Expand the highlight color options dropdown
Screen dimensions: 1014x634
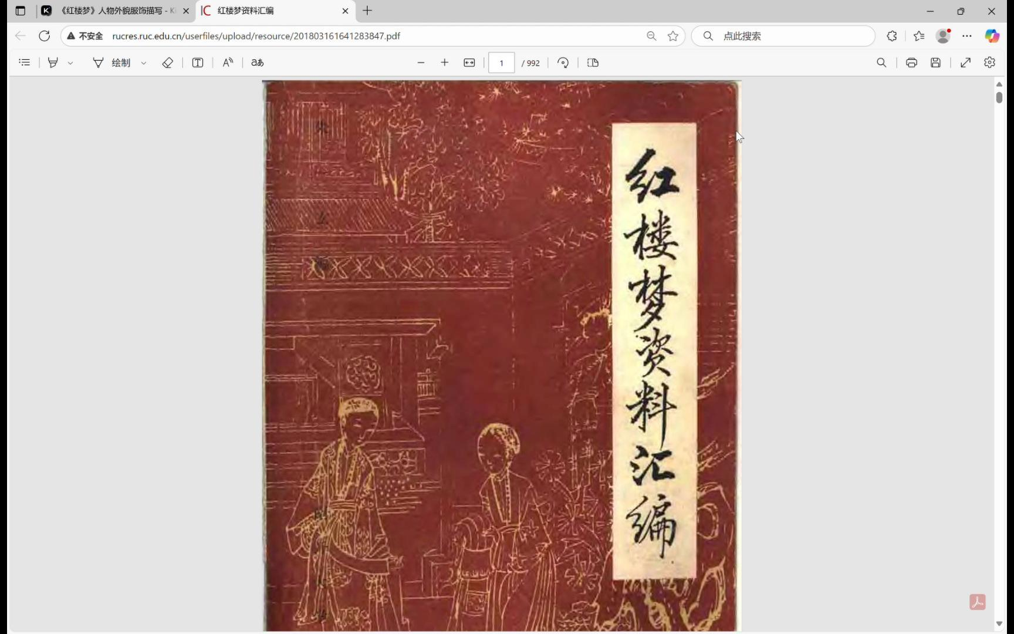coord(70,63)
